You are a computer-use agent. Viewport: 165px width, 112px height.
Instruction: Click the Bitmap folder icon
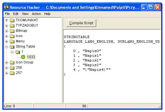(12, 31)
